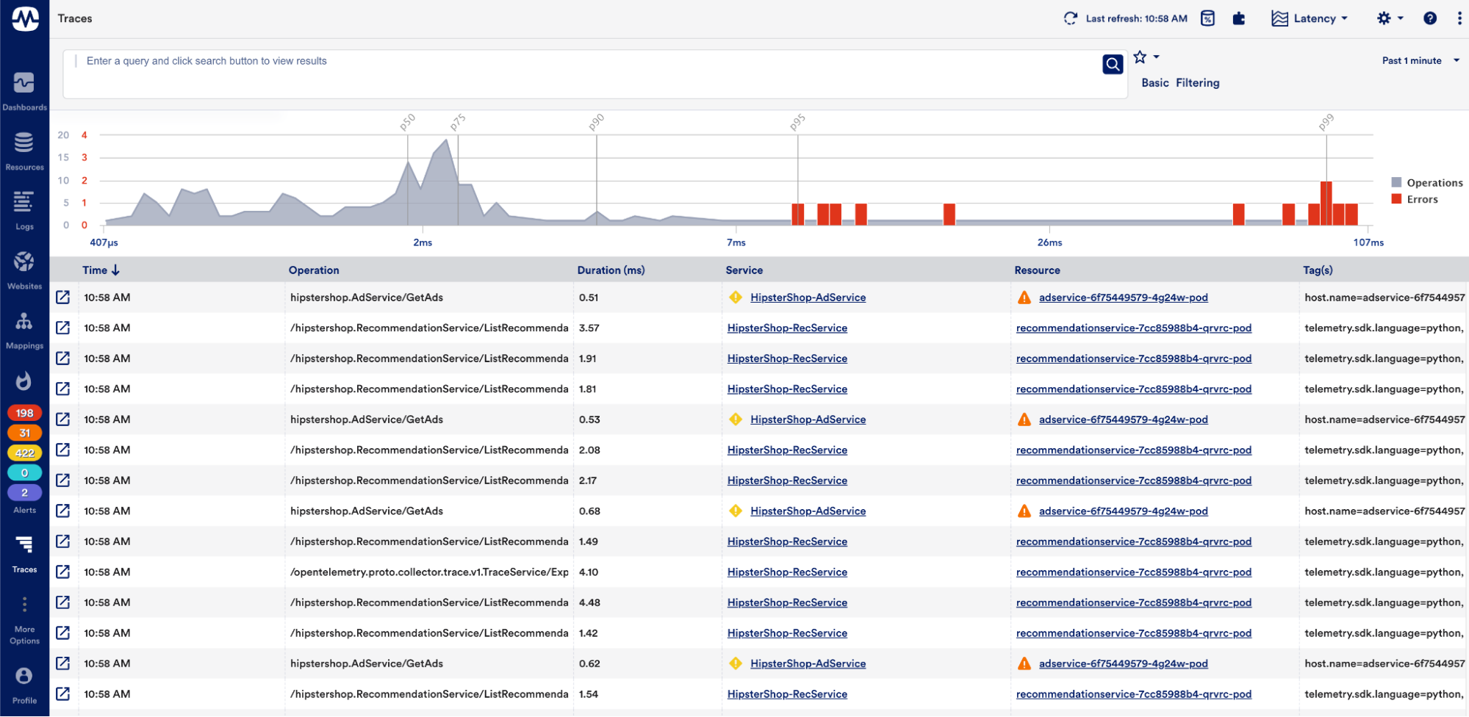
Task: Click the help question mark icon
Action: (1429, 18)
